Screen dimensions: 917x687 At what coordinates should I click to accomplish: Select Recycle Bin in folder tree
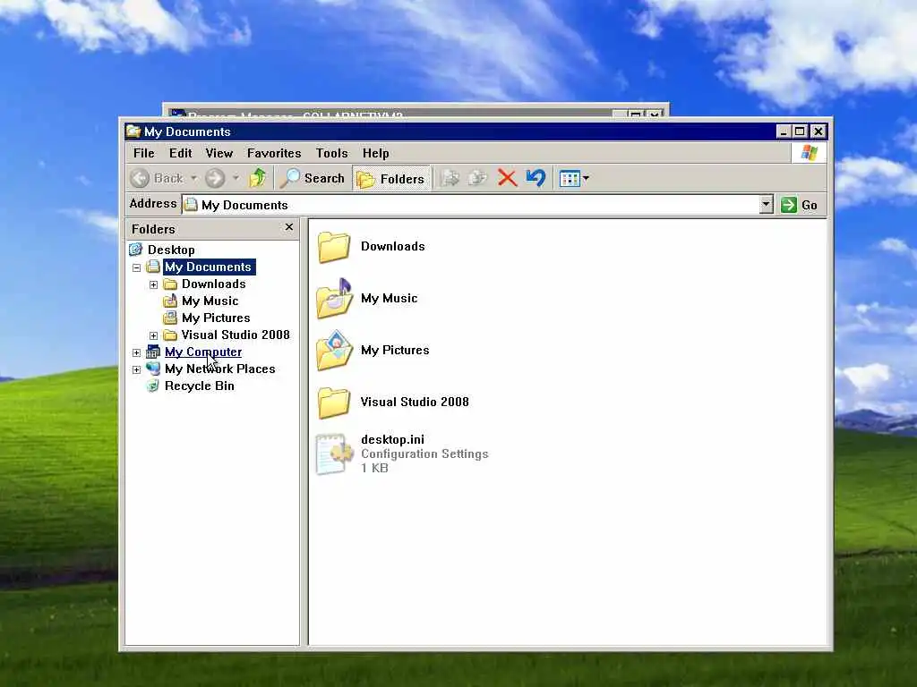point(200,386)
